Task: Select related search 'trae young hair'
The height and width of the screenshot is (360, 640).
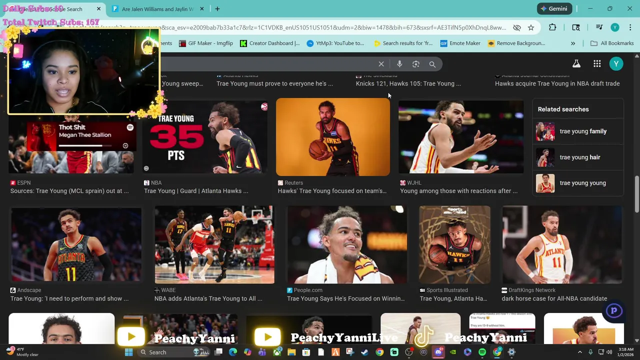Action: 578,157
